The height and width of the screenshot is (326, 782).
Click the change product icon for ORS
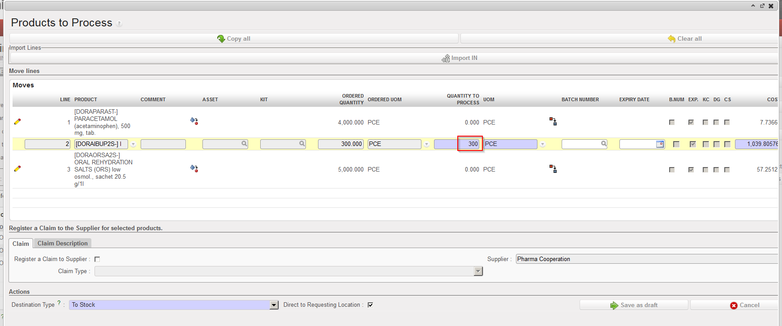coord(194,168)
